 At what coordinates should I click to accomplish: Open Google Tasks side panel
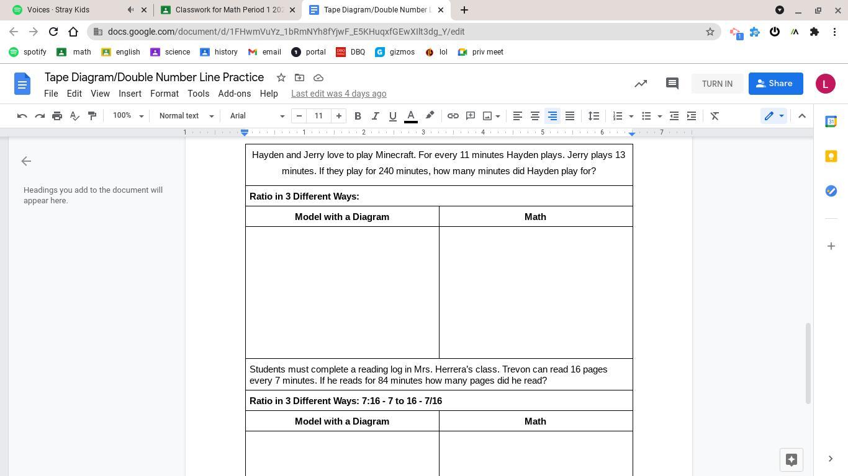(x=831, y=191)
